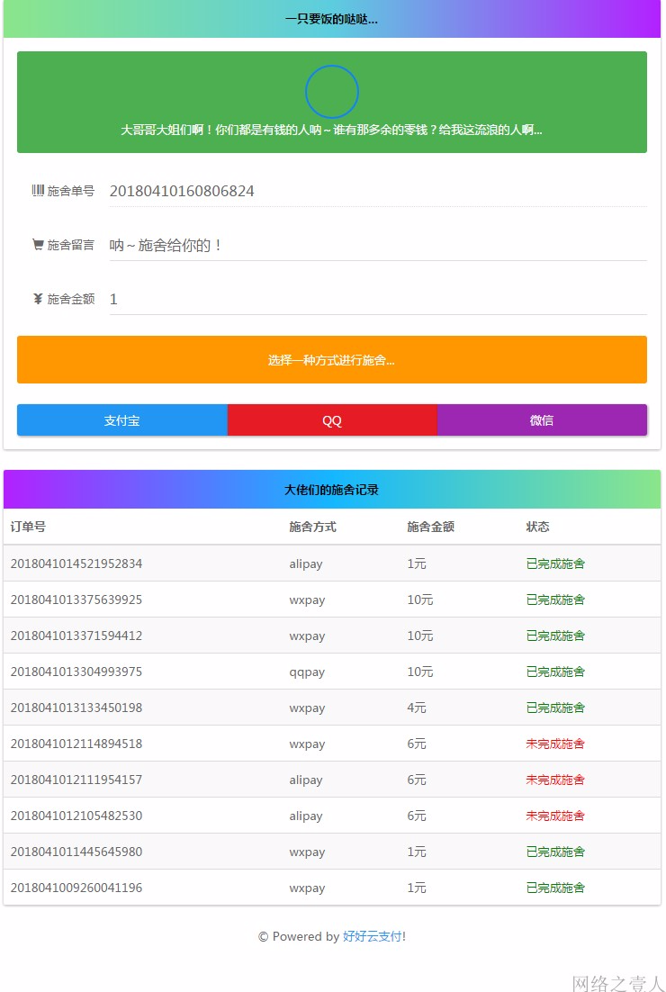Click the 施舍方式 column header

click(x=312, y=527)
